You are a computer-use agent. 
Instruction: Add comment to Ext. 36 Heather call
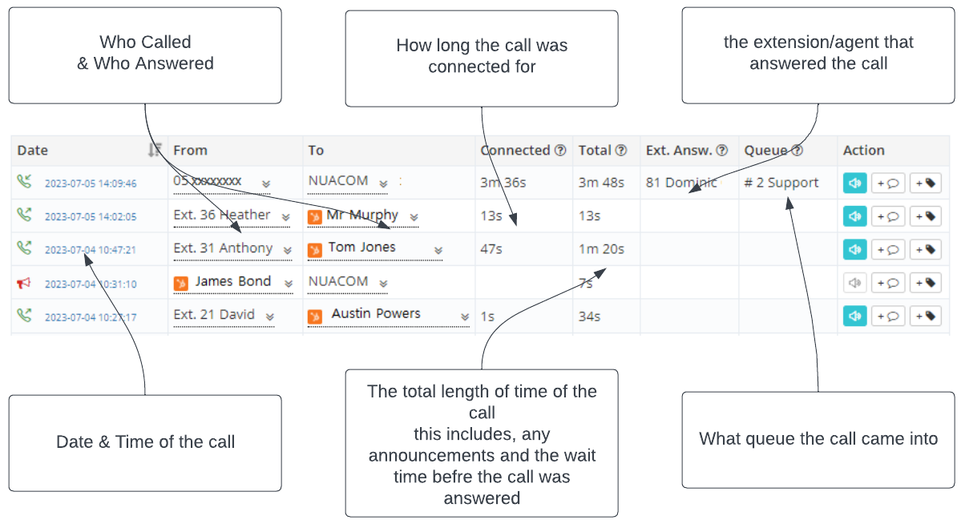887,216
